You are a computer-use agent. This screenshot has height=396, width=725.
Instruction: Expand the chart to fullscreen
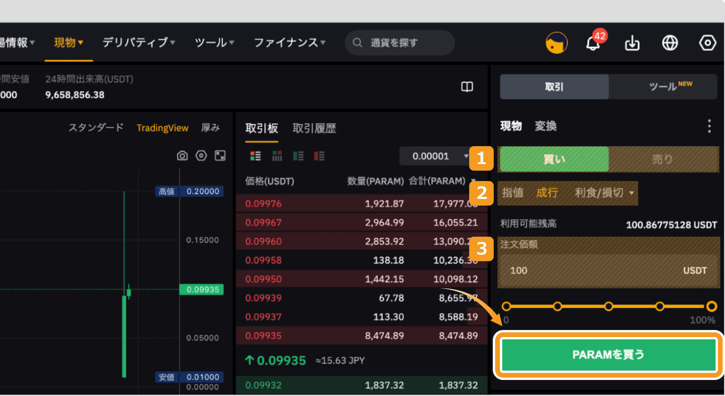point(219,156)
